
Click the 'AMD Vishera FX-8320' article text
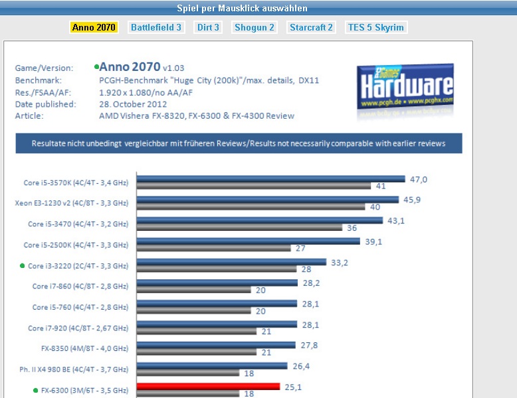[x=197, y=116]
